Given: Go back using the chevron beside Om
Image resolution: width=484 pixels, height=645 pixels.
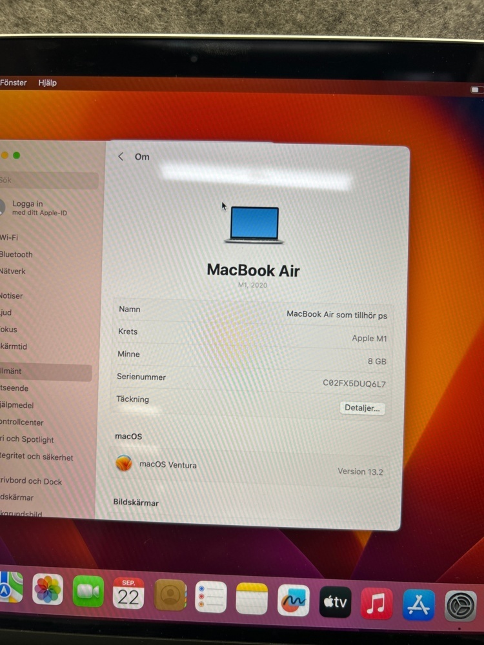Looking at the screenshot, I should [x=121, y=156].
